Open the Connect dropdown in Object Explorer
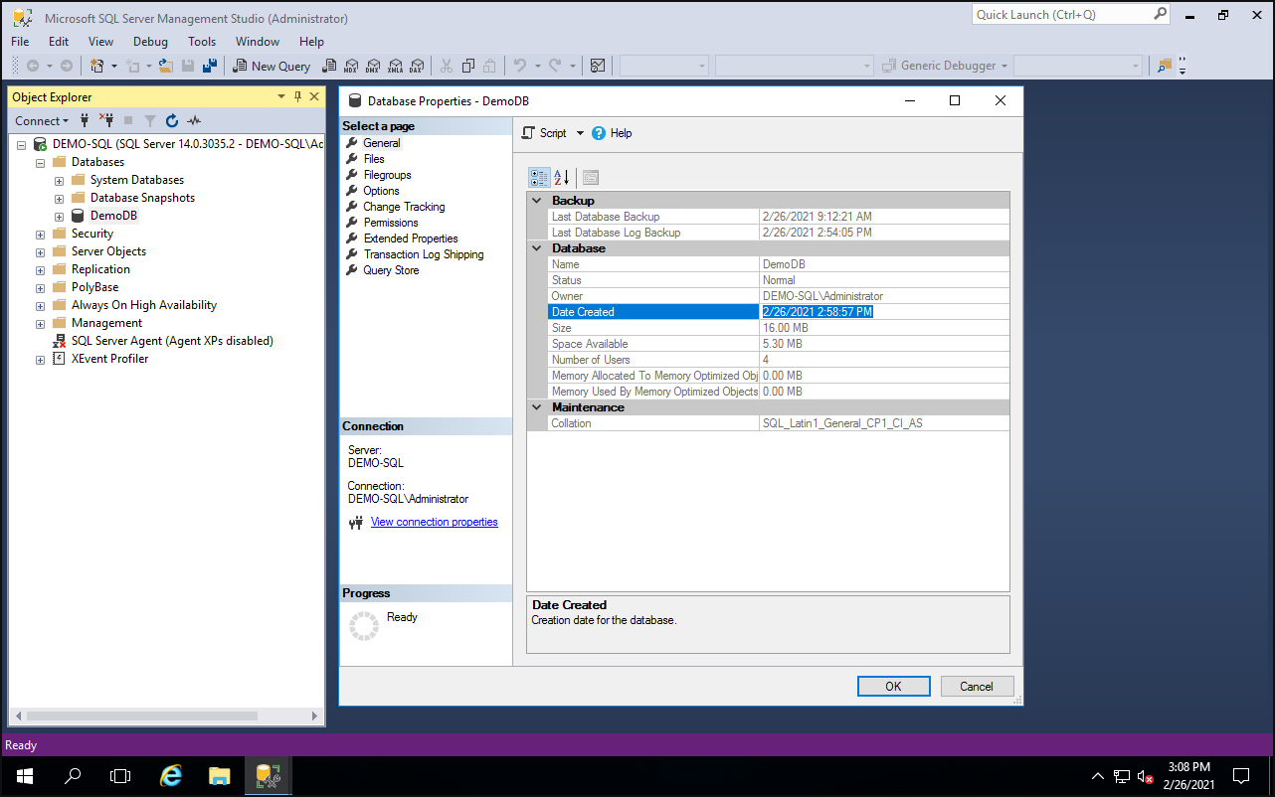Screen dimensions: 1275x797 pos(42,120)
